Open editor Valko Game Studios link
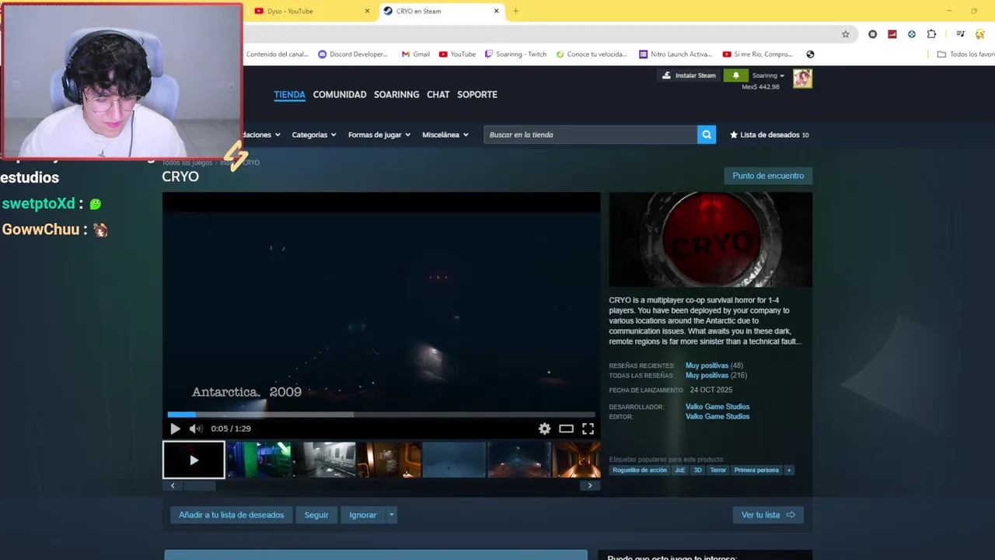 (x=717, y=417)
